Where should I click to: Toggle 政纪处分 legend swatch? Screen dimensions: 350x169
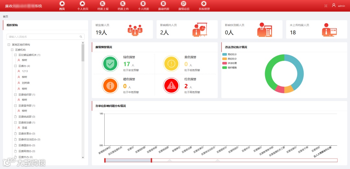[225, 59]
